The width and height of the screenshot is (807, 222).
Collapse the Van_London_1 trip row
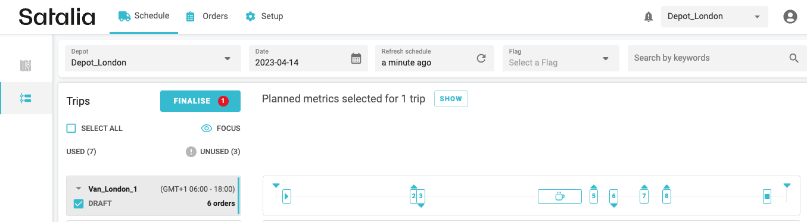click(x=78, y=189)
